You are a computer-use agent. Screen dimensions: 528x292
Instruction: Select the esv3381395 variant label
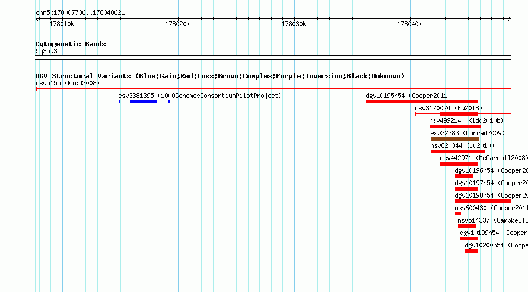(200, 96)
